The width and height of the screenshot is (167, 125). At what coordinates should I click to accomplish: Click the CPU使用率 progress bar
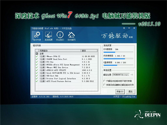coord(118,52)
